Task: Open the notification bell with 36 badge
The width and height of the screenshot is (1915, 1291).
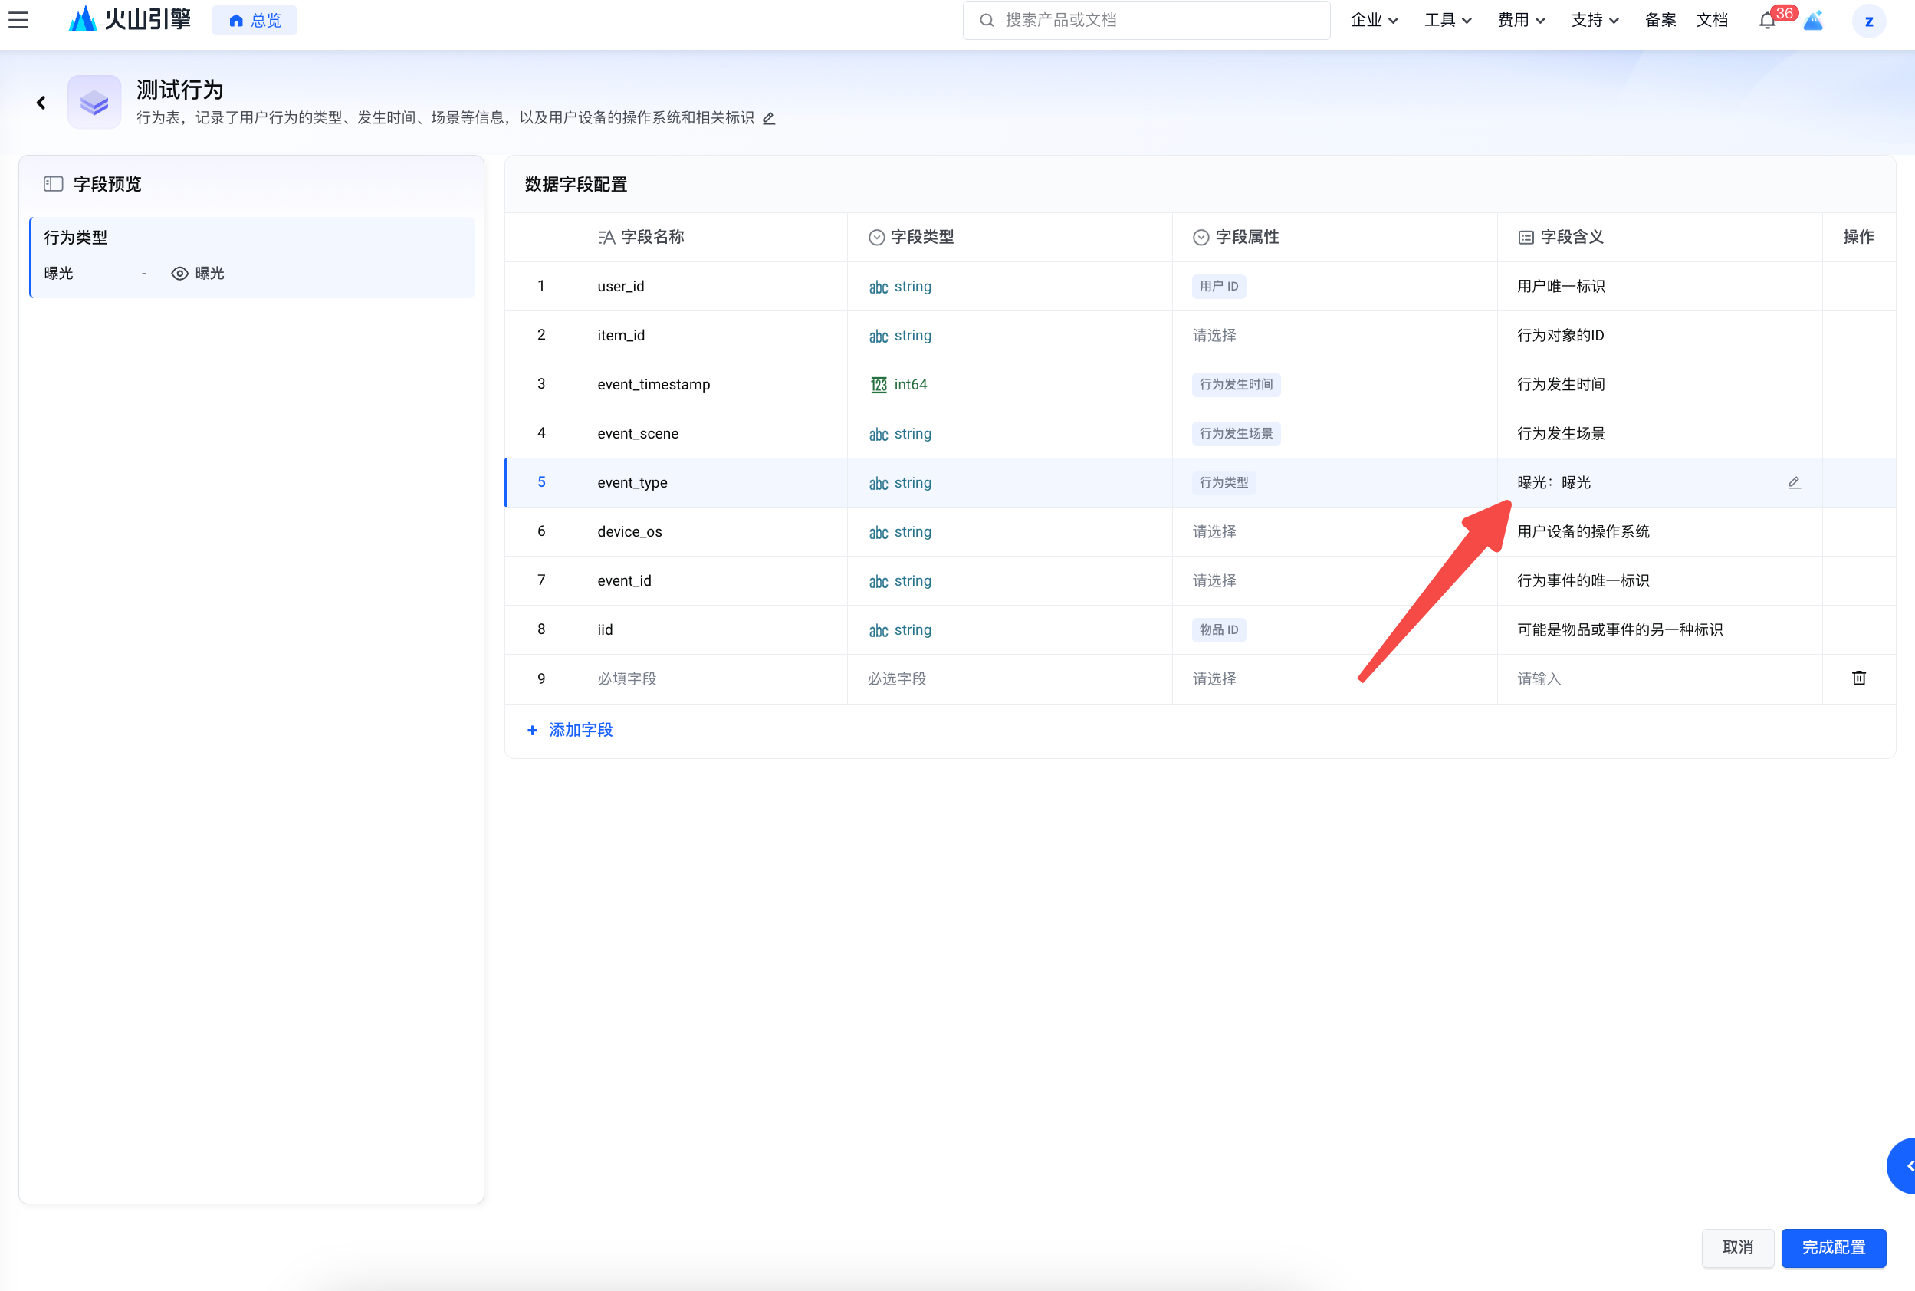Action: (1767, 21)
